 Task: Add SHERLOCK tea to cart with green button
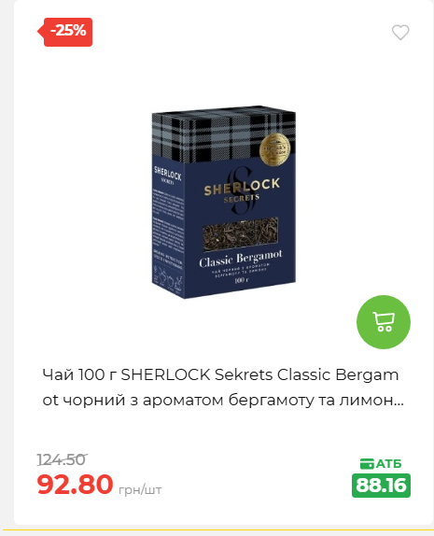coord(384,321)
